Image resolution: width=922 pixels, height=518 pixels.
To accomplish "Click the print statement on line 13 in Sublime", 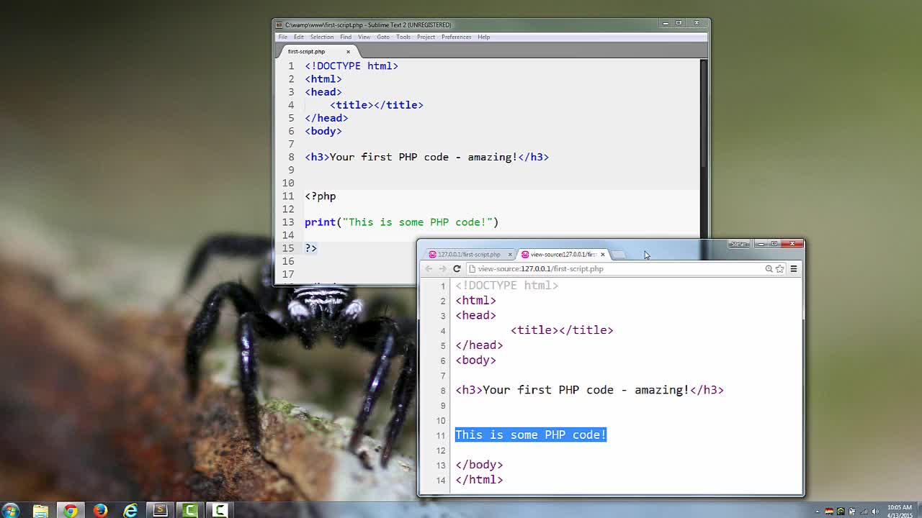I will pos(401,222).
